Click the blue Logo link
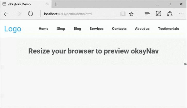187x108 pixels. [x=13, y=29]
